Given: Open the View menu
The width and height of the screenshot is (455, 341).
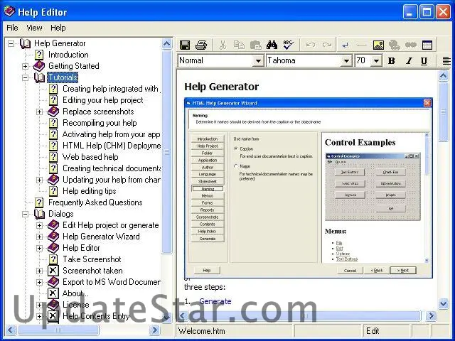Looking at the screenshot, I should pyautogui.click(x=34, y=28).
